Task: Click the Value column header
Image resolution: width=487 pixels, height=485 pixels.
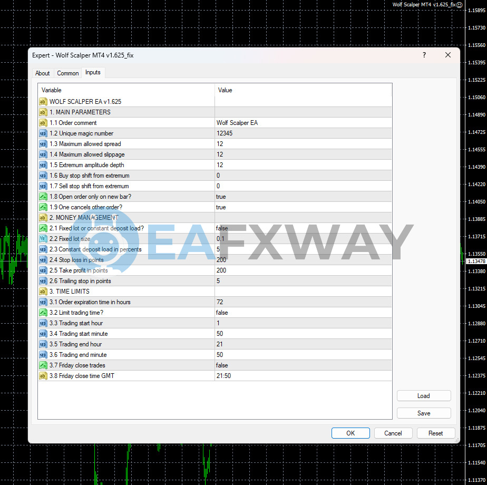Action: point(303,90)
